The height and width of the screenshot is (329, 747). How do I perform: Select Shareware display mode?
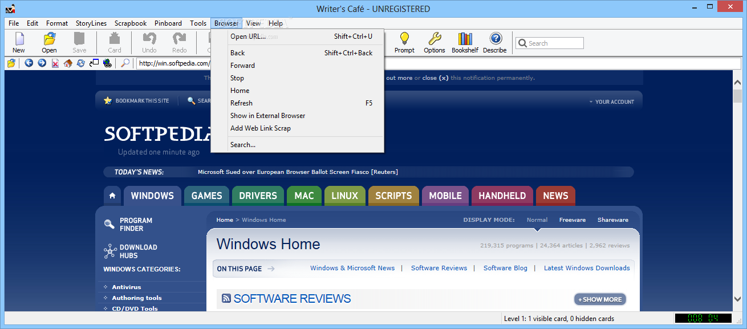pos(613,220)
